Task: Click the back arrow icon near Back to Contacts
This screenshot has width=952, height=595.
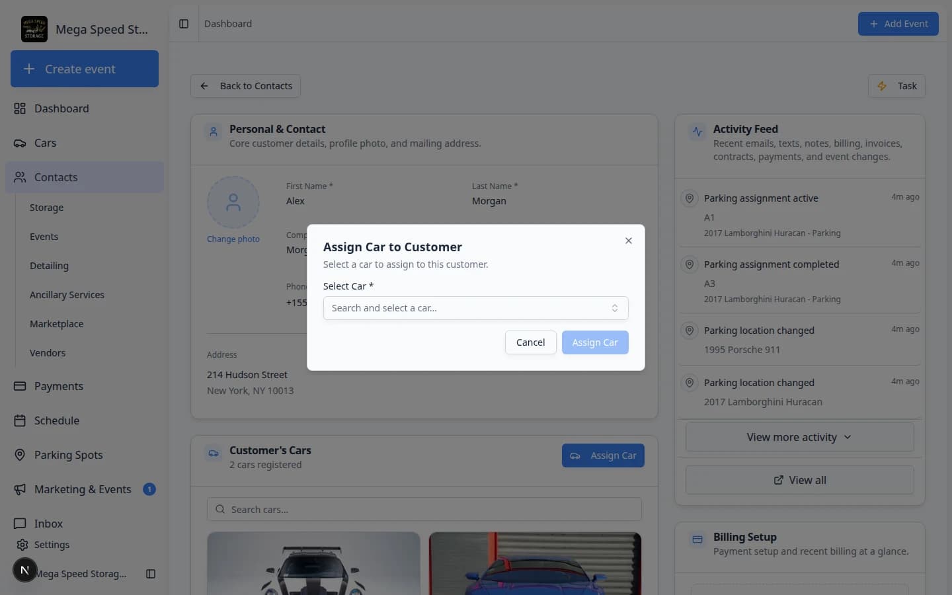Action: point(204,86)
